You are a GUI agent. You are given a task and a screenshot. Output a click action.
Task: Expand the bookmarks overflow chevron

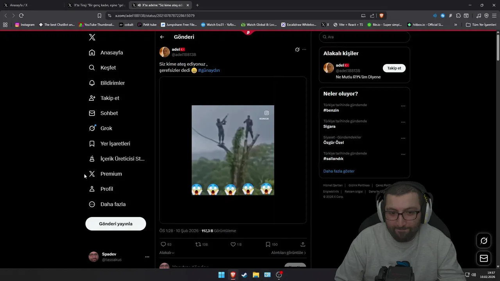(x=455, y=25)
